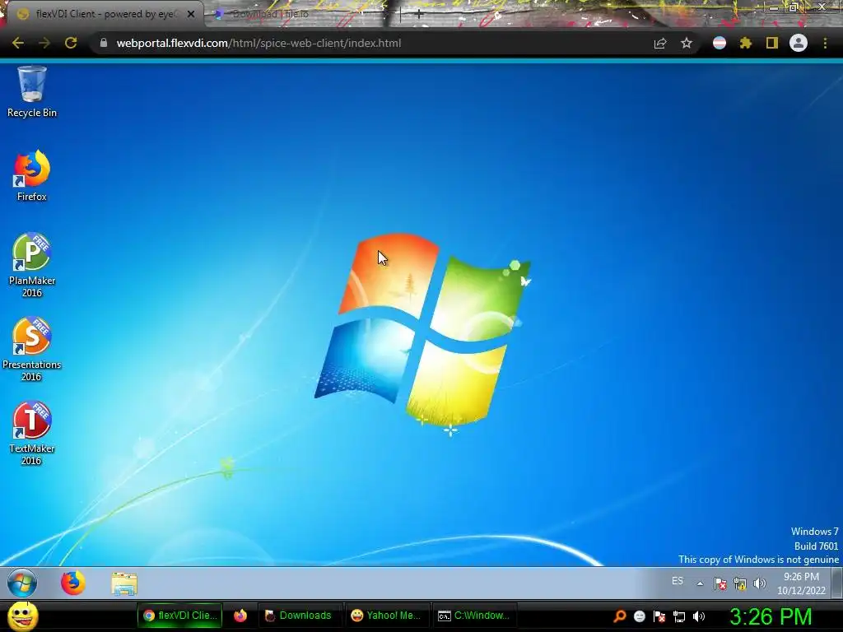Screen dimensions: 843x632
Task: Toggle the browser side panel
Action: (x=772, y=43)
